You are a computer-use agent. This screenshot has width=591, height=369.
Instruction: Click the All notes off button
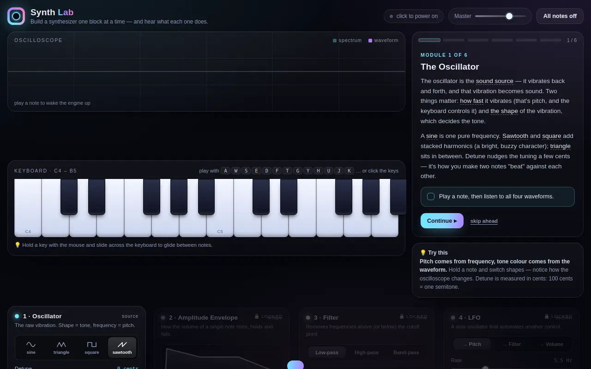coord(560,16)
